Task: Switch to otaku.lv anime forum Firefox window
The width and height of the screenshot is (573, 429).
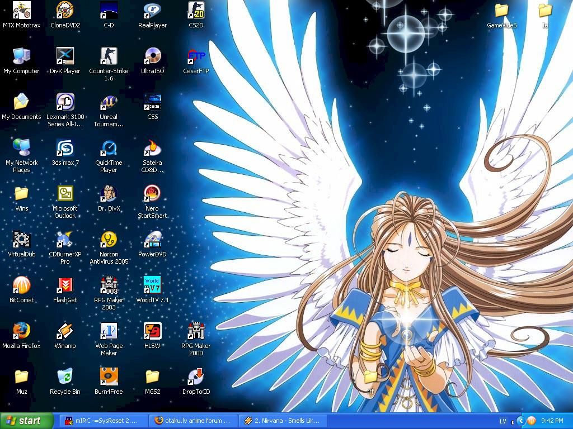Action: [192, 421]
